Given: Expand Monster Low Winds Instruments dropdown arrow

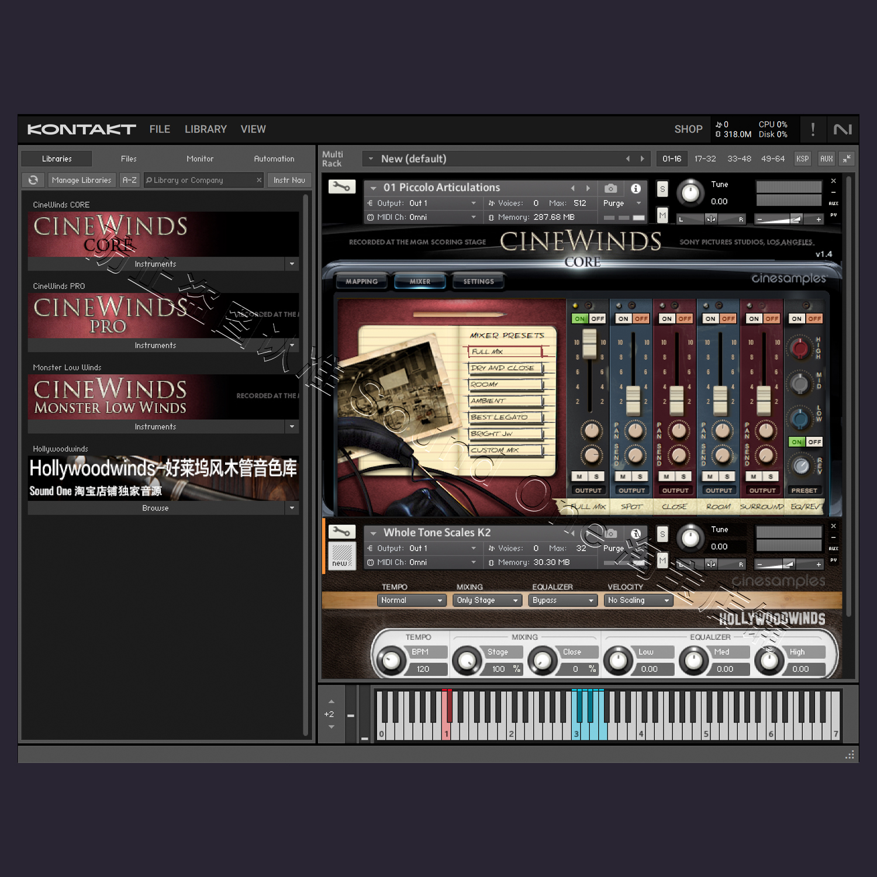Looking at the screenshot, I should coord(292,427).
